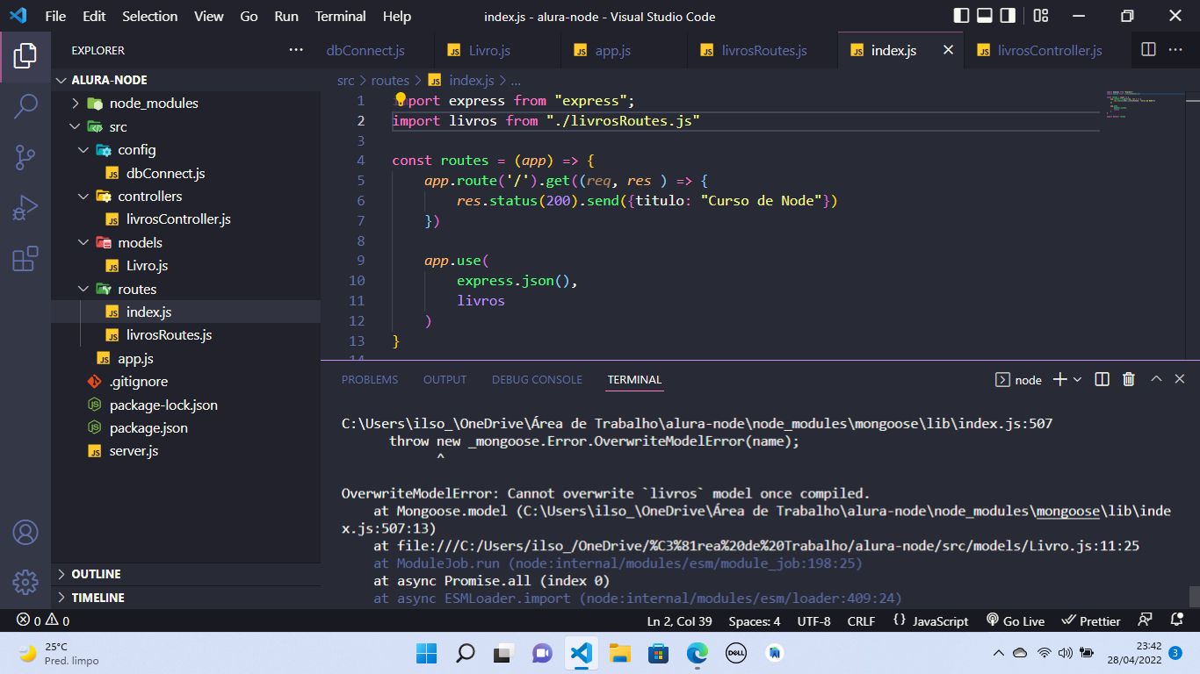
Task: Switch to the PROBLEMS panel tab
Action: pyautogui.click(x=370, y=379)
